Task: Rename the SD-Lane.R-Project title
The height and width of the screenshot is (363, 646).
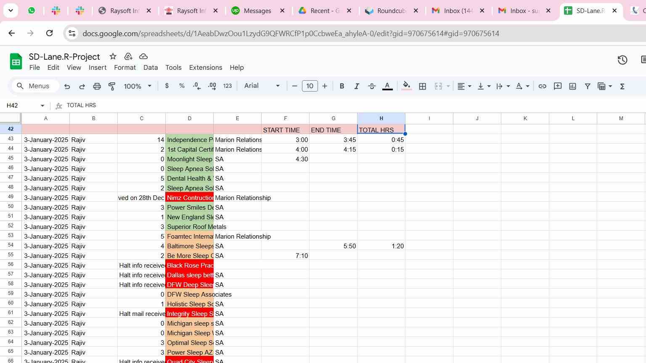Action: point(64,57)
